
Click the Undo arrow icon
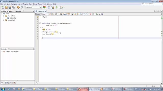tap(18, 7)
